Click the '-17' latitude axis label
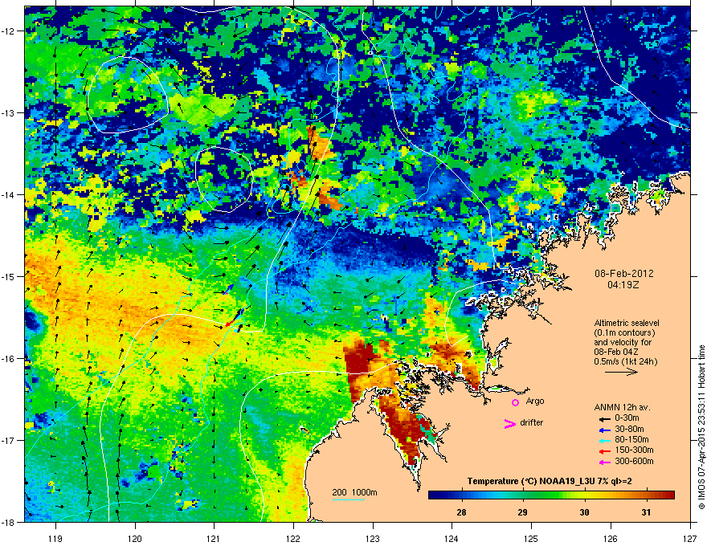 [8, 440]
